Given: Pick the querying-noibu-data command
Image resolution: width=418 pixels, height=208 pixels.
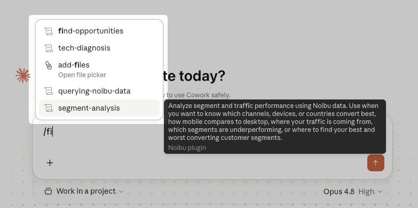Looking at the screenshot, I should pos(99,91).
